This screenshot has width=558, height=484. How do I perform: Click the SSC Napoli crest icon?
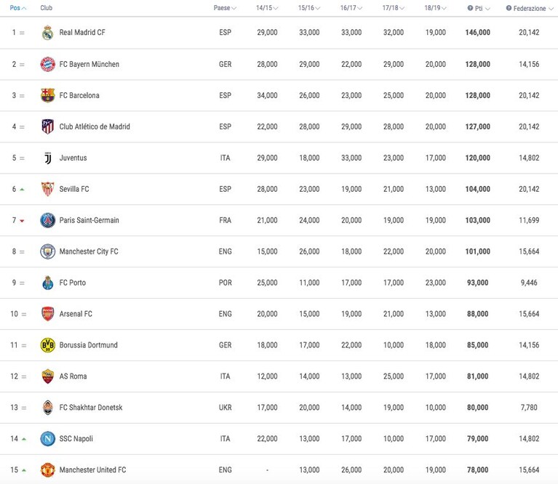coord(48,438)
